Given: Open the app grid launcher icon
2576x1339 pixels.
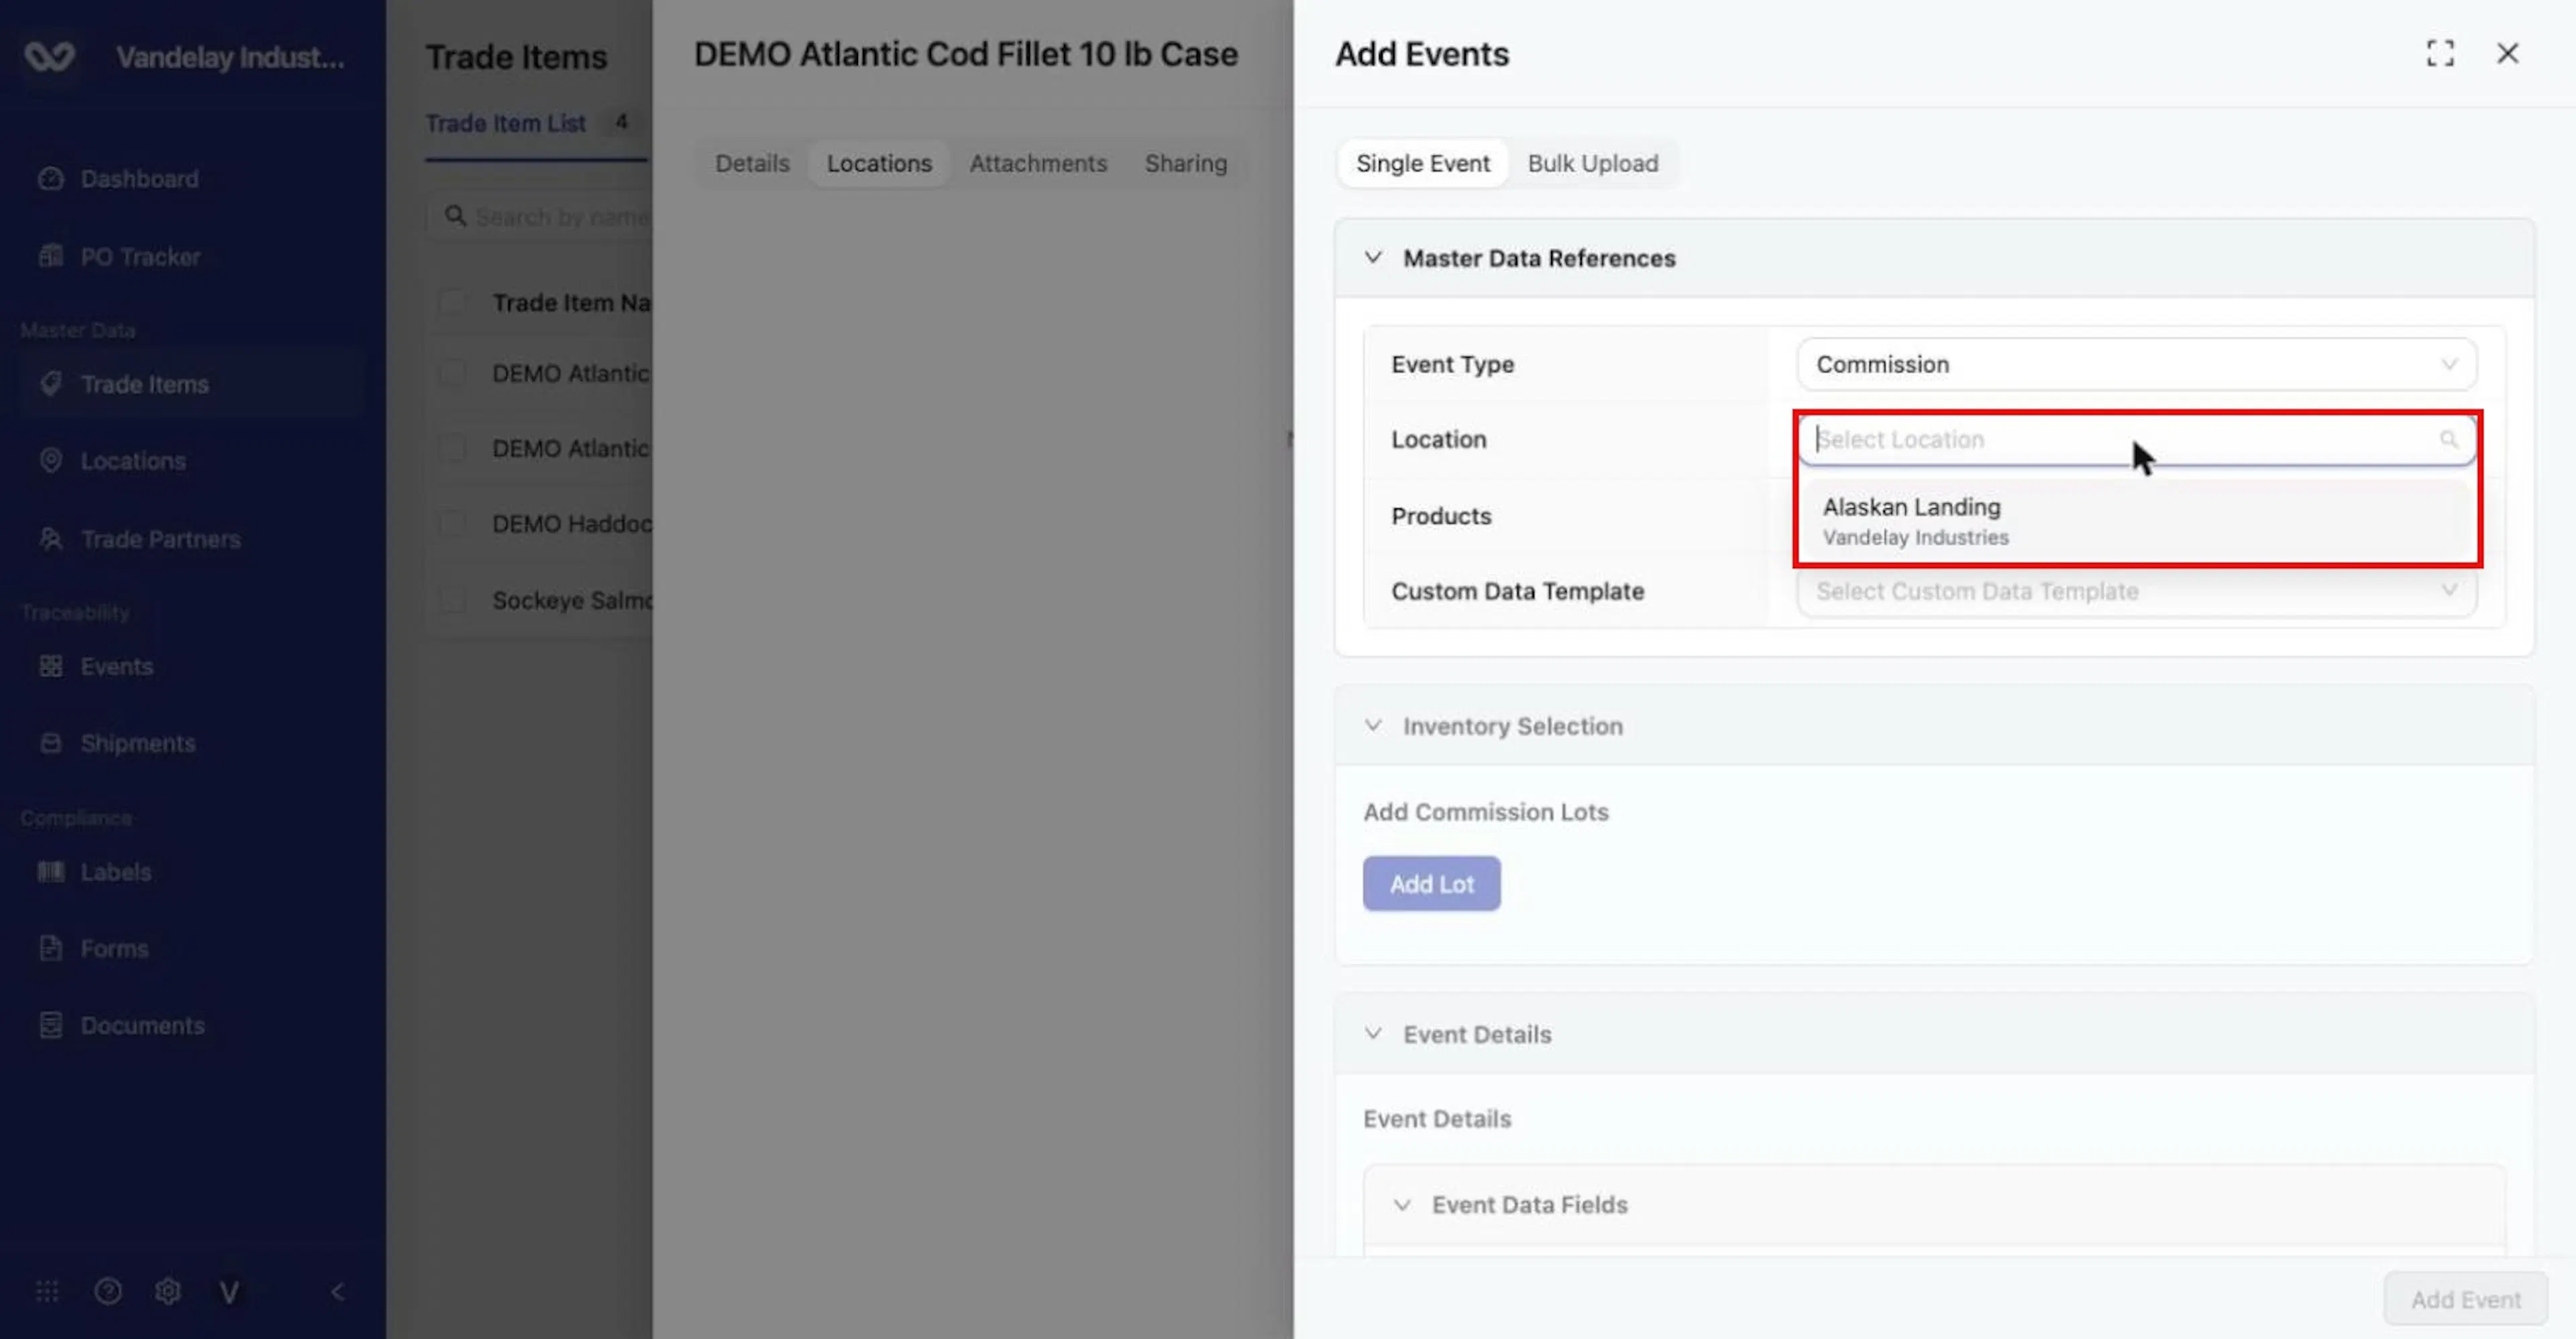Looking at the screenshot, I should point(47,1292).
